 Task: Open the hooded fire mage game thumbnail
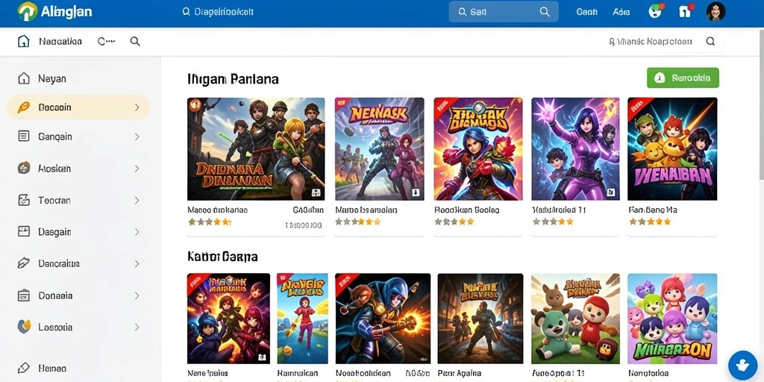(x=383, y=319)
